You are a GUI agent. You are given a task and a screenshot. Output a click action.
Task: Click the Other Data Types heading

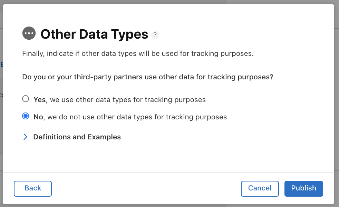(94, 34)
